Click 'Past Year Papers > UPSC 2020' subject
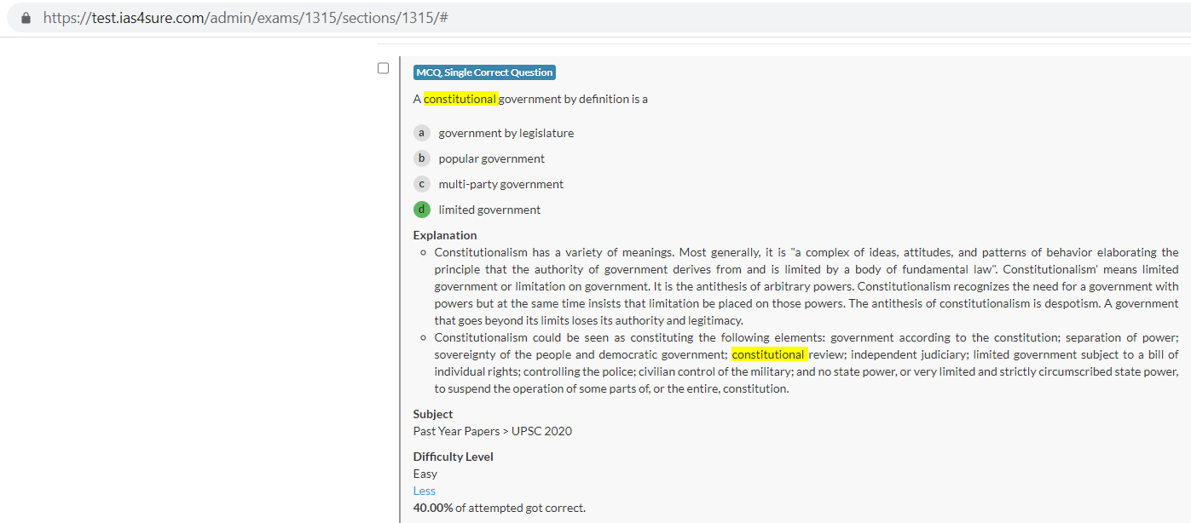Viewport: 1191px width, 523px height. (492, 431)
